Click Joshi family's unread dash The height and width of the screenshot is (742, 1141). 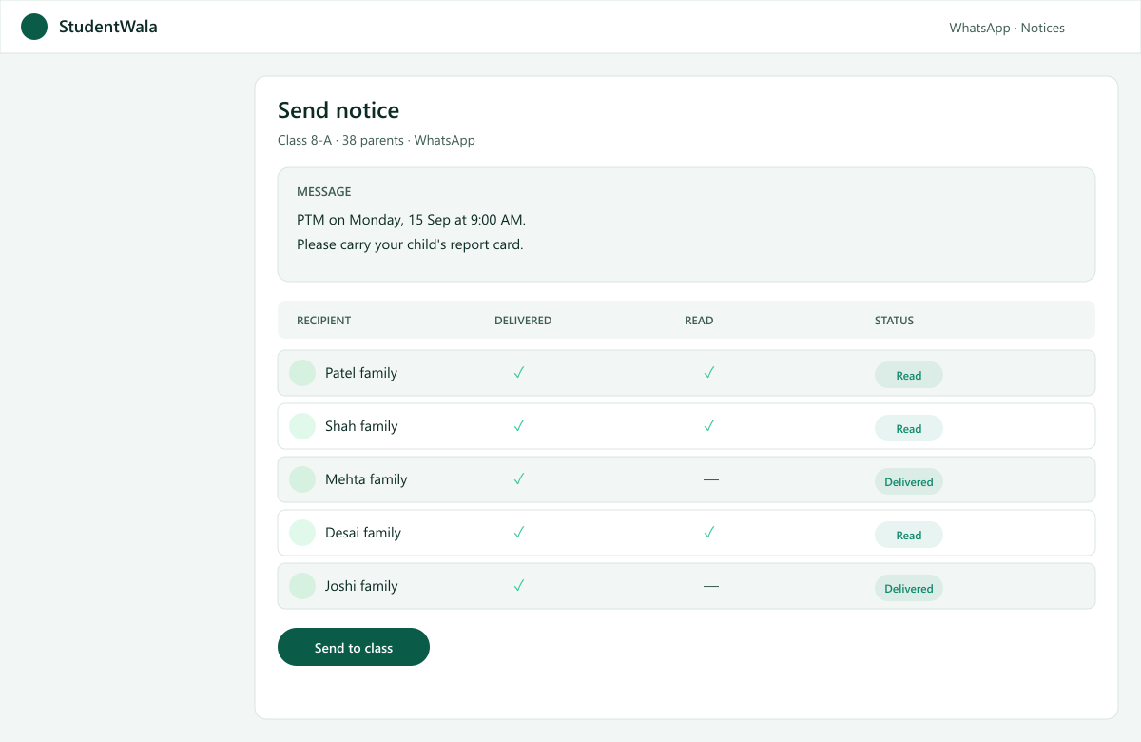711,586
